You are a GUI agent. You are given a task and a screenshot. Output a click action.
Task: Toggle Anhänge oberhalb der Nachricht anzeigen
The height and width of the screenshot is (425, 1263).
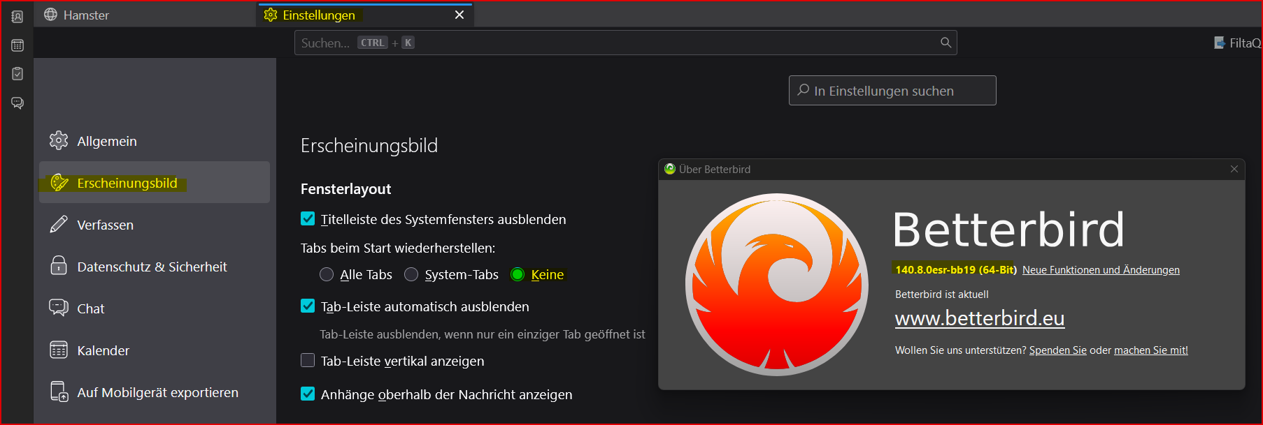tap(308, 394)
